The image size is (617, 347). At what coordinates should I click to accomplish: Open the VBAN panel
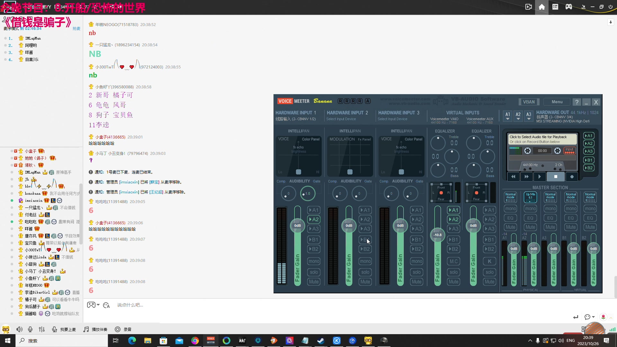pos(529,102)
